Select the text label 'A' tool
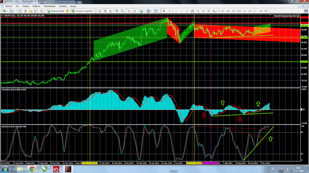Screen dimensions: 309x173 (x=203, y=11)
